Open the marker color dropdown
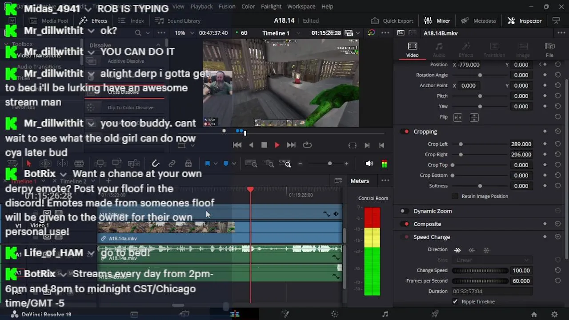The width and height of the screenshot is (569, 320). coord(234,164)
